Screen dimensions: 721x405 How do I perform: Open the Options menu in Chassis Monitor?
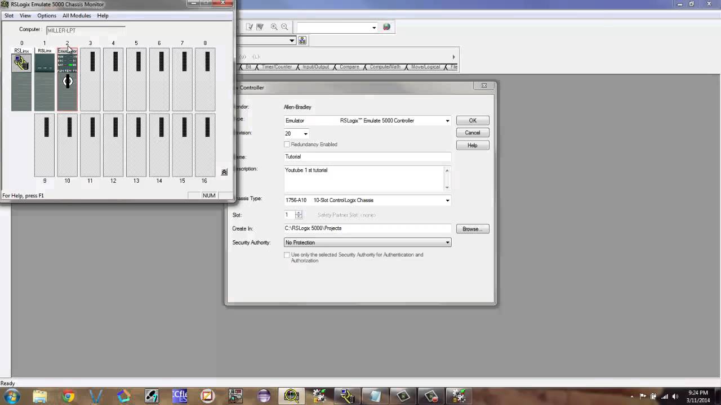coord(47,16)
